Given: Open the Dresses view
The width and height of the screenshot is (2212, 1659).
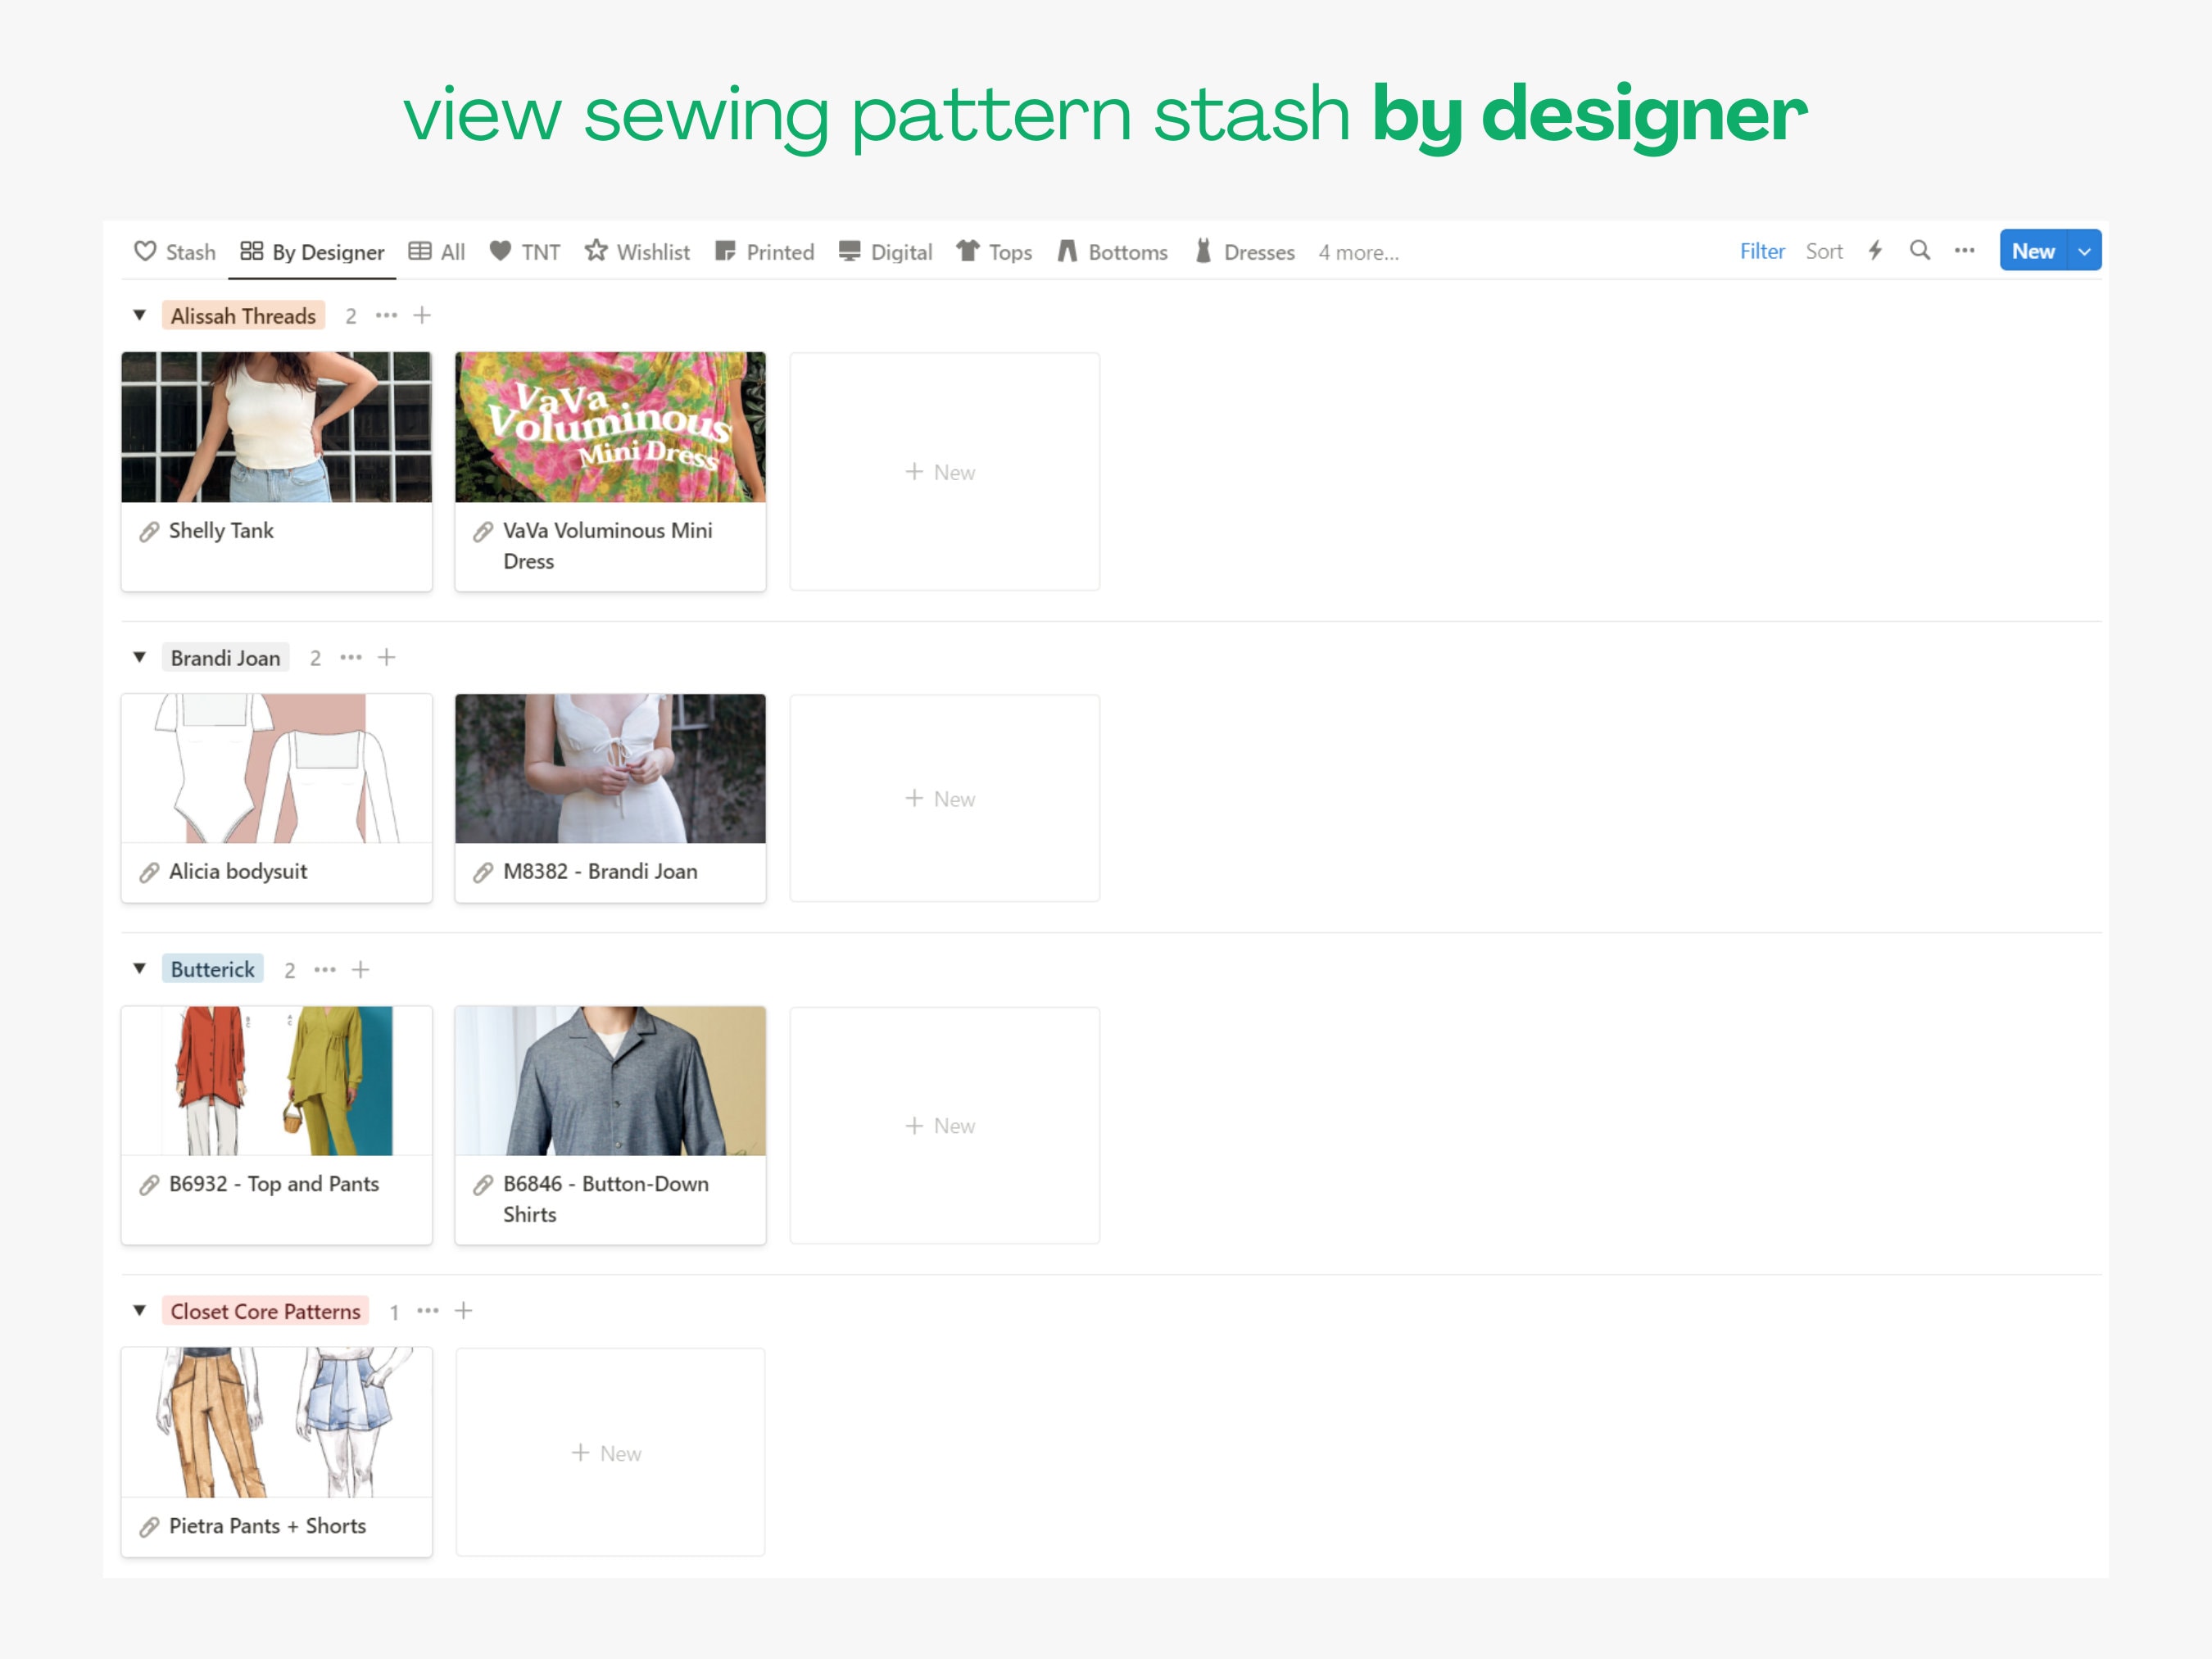Looking at the screenshot, I should point(1245,252).
